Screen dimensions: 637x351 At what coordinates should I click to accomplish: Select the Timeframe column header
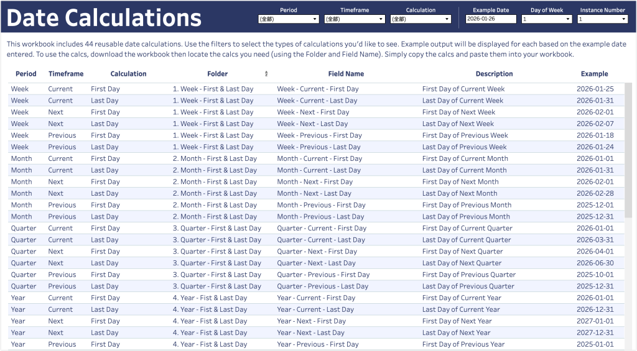point(66,74)
